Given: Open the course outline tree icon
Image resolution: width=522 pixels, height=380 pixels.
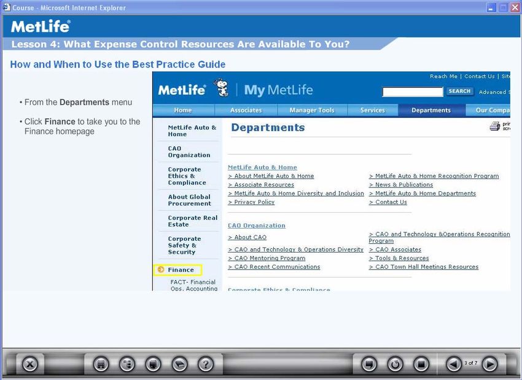Looking at the screenshot, I should [127, 365].
